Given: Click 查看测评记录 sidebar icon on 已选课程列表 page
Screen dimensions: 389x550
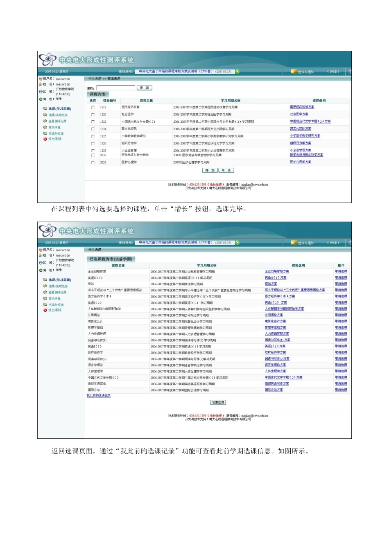Looking at the screenshot, I should [x=45, y=292].
